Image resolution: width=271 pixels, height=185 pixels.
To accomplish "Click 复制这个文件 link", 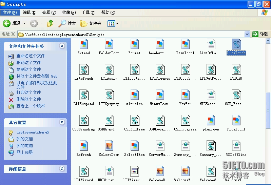I will (x=29, y=69).
